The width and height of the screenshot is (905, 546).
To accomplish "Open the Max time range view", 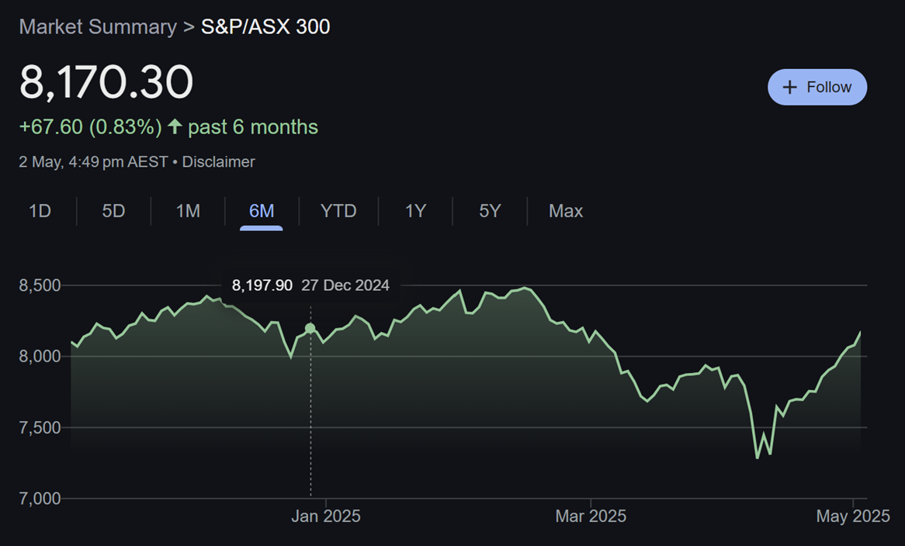I will tap(564, 210).
